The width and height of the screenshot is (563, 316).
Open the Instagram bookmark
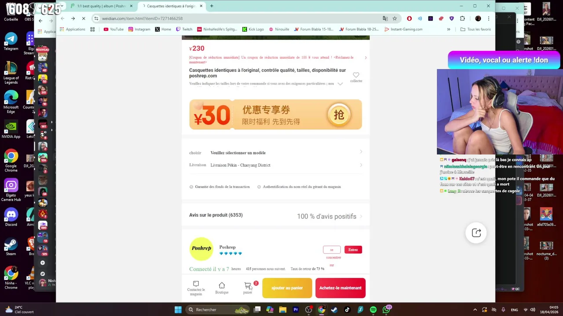coord(139,29)
